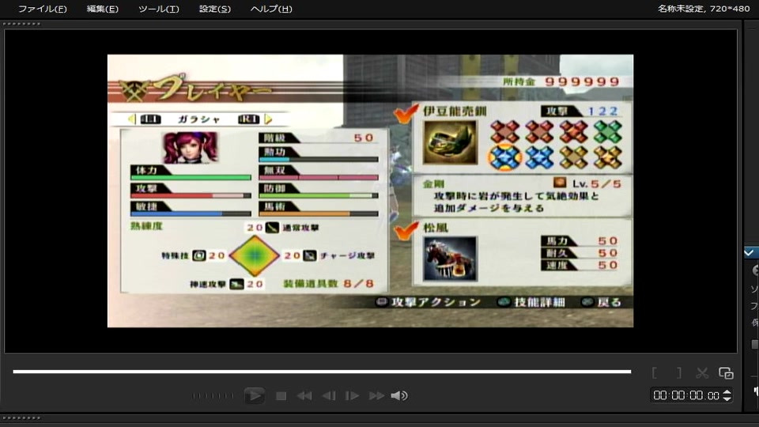Screen dimensions: 759x427
Task: Click the Play button
Action: coord(254,395)
